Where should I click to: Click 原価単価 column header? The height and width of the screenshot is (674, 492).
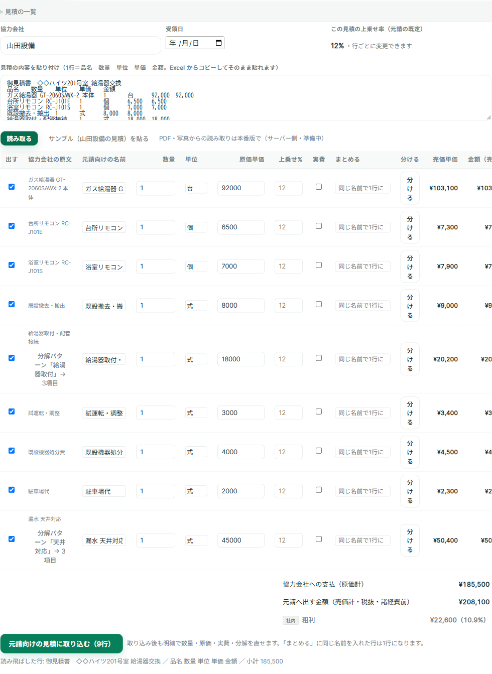click(x=252, y=160)
